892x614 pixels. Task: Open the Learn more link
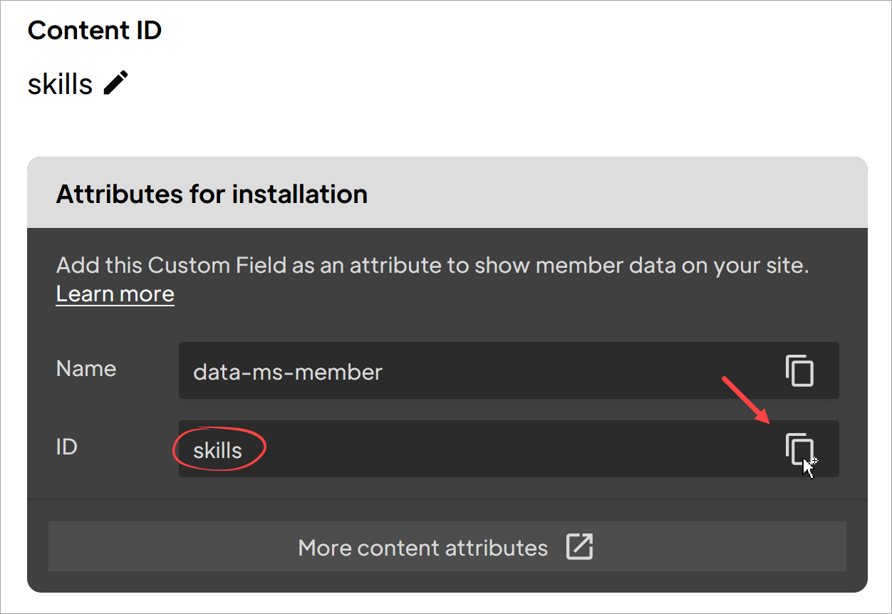coord(115,294)
